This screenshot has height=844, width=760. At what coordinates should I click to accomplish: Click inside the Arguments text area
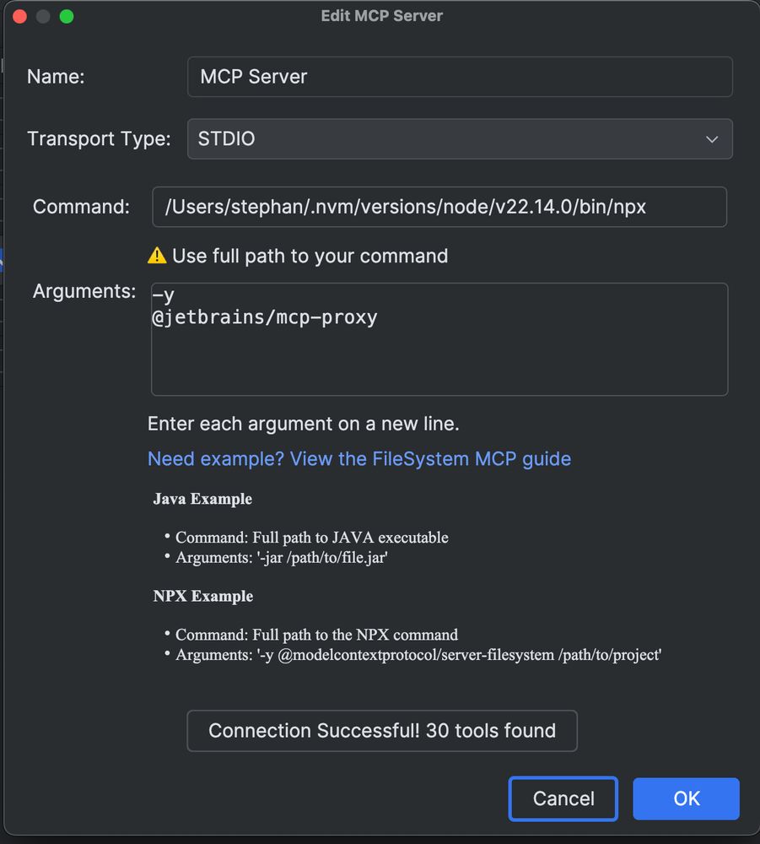click(x=439, y=339)
